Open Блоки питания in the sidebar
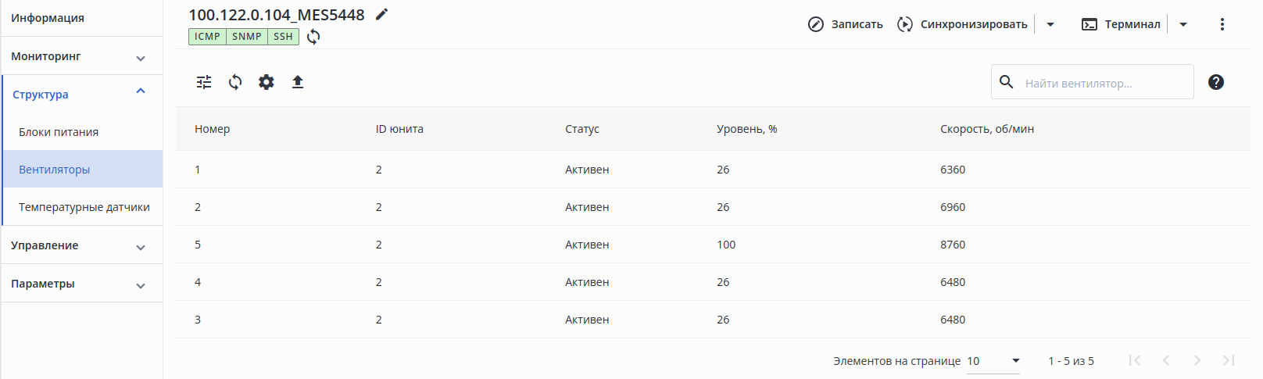The height and width of the screenshot is (379, 1263). [x=59, y=132]
